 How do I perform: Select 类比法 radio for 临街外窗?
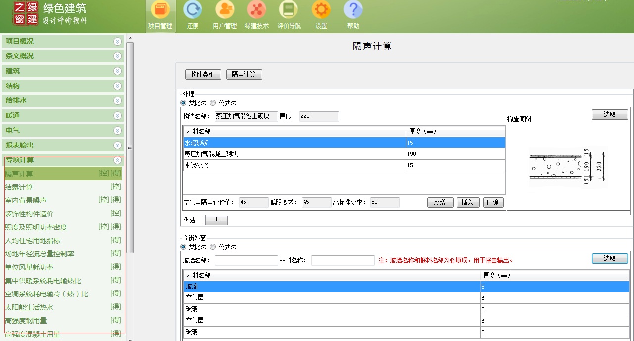click(x=184, y=247)
